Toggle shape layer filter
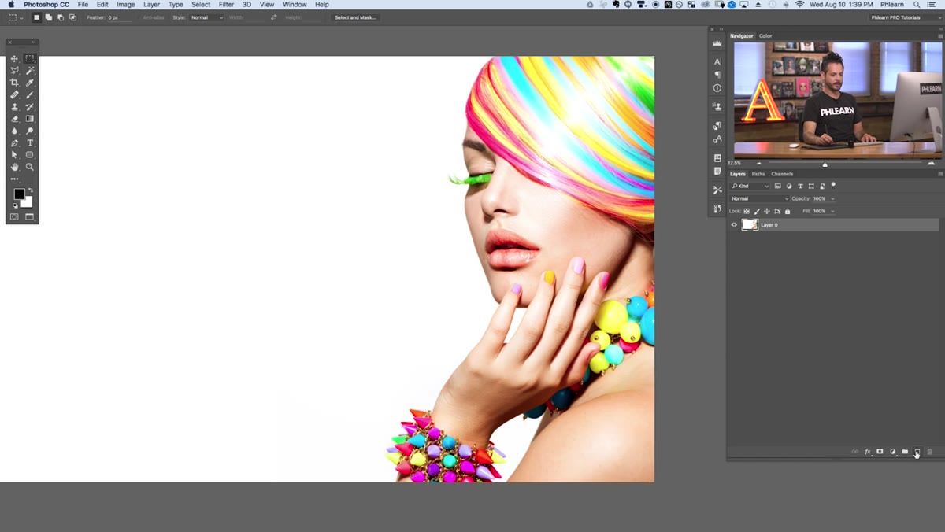The image size is (945, 532). tap(811, 186)
